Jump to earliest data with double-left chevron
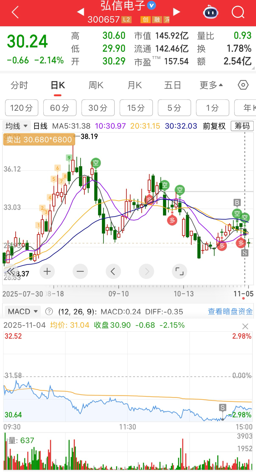This screenshot has width=256, height=474. [x=10, y=271]
